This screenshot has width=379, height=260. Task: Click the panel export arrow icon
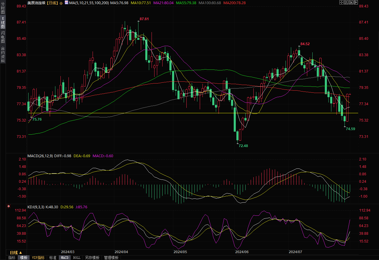355,2
